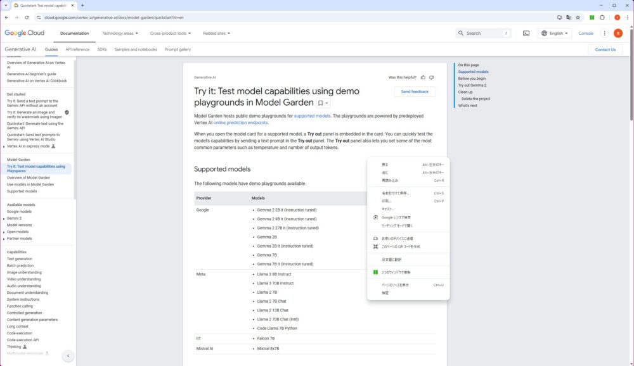
Task: Choose リーディング モードで開く menu entry
Action: pyautogui.click(x=408, y=226)
